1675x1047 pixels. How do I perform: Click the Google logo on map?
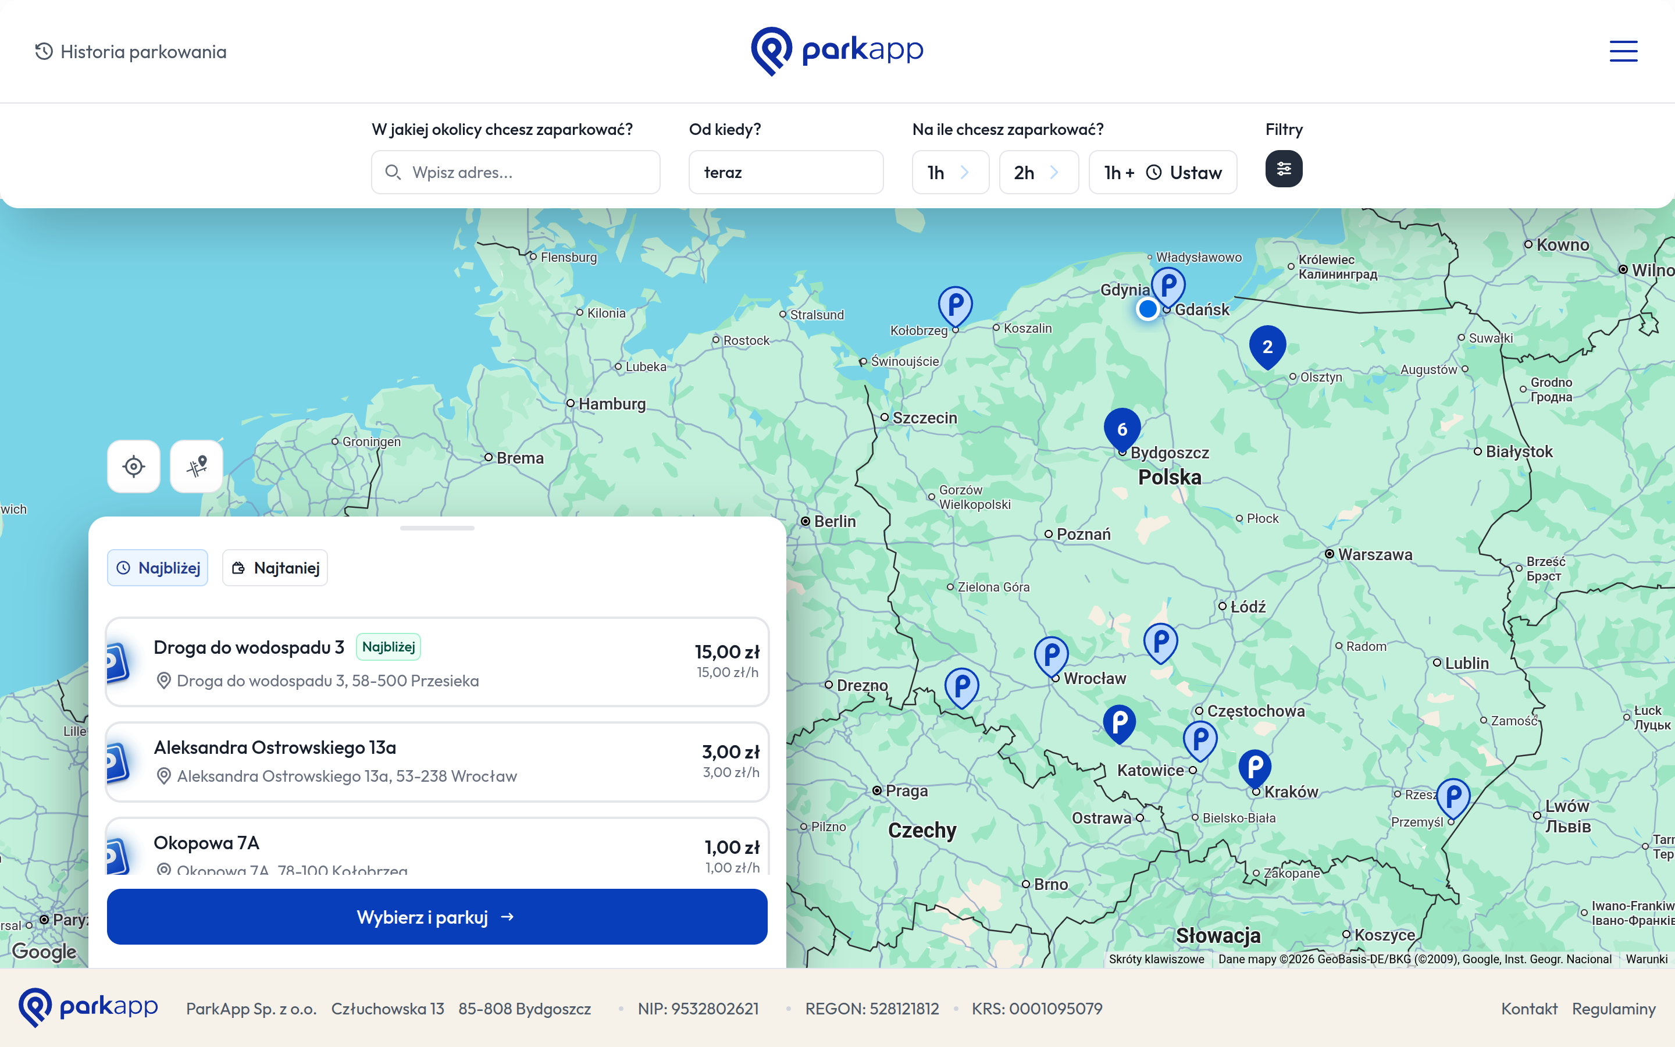(x=44, y=952)
